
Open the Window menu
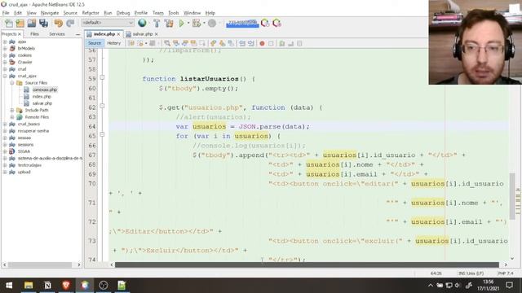192,13
